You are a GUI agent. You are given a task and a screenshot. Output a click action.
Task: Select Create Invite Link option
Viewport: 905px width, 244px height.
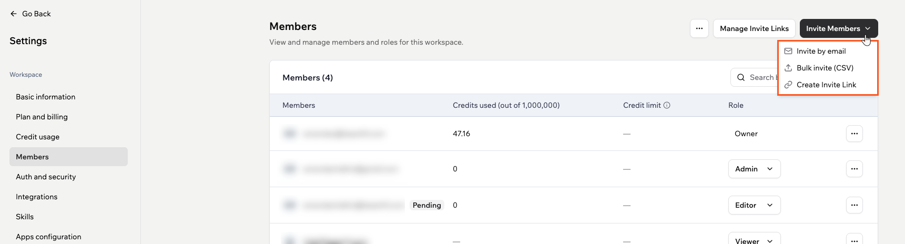coord(828,85)
